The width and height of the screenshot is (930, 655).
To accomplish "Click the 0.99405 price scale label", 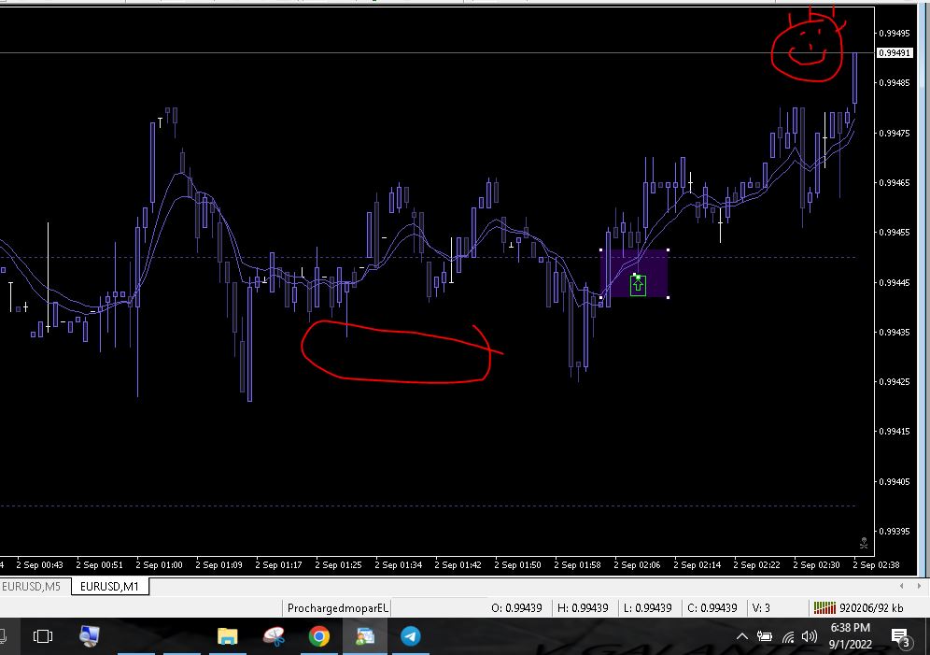I will click(895, 481).
